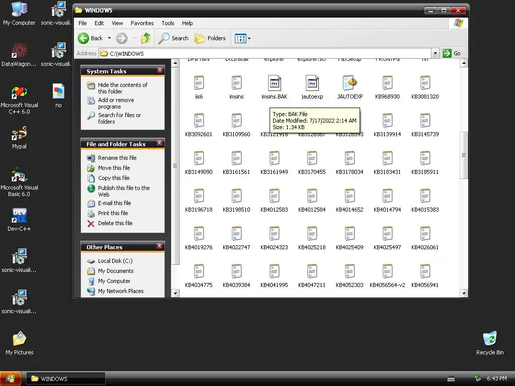Select the KB3170455 file icon
This screenshot has height=386, width=515.
(x=312, y=158)
